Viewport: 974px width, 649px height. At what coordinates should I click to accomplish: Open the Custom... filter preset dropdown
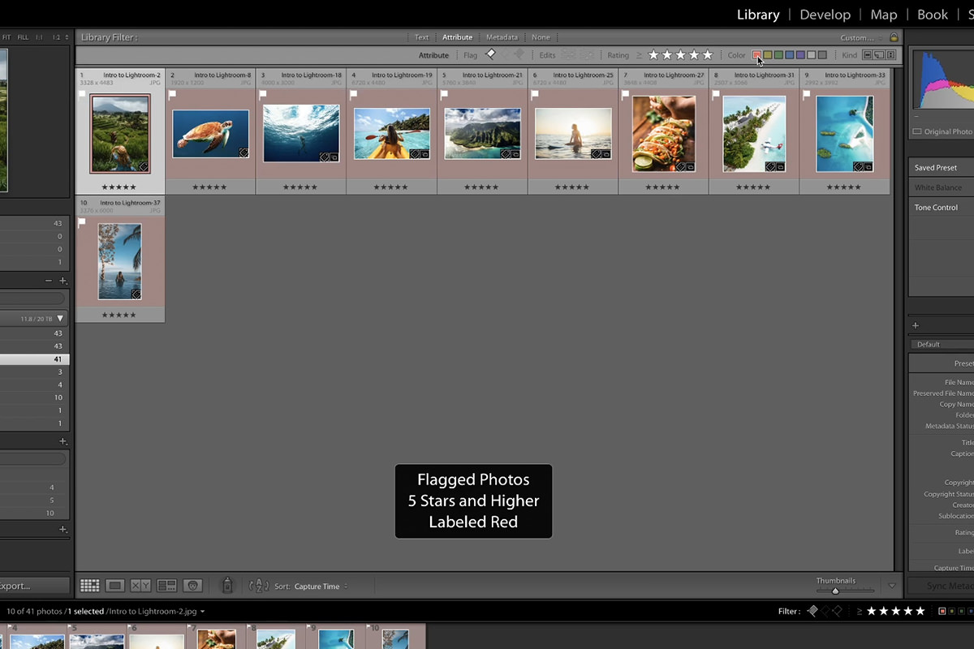[x=858, y=37]
